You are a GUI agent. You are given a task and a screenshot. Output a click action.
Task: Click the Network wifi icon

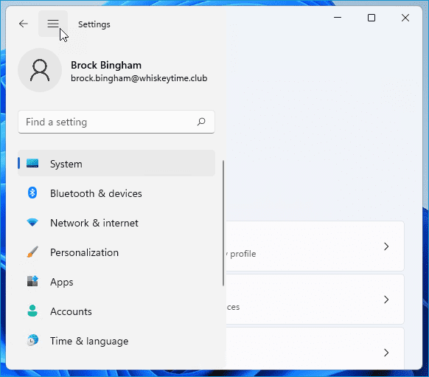click(x=32, y=222)
